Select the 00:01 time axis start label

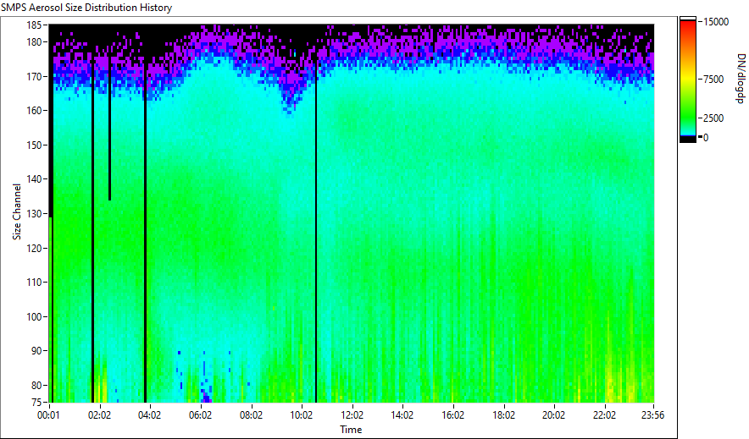[49, 415]
